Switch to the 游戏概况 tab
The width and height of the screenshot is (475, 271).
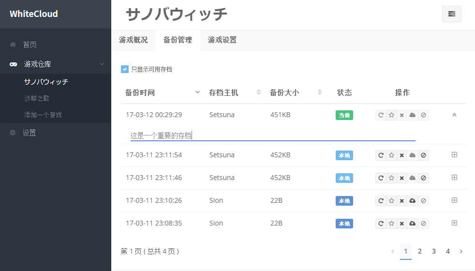point(134,40)
